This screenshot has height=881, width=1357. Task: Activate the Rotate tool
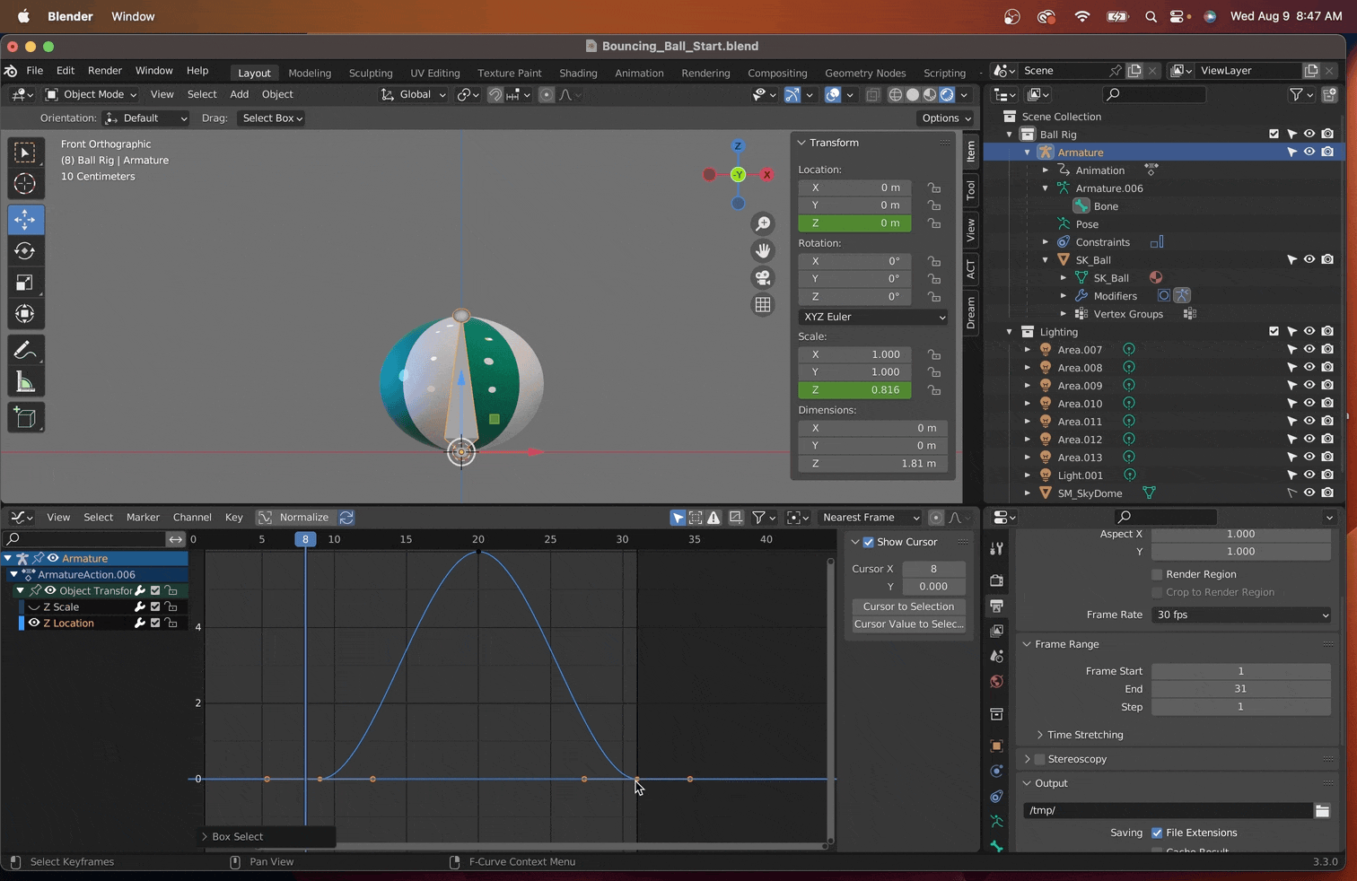[25, 251]
